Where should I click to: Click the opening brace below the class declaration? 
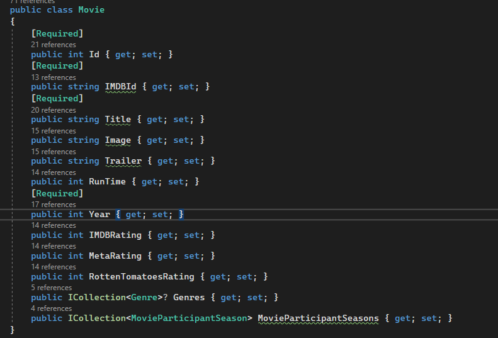13,21
